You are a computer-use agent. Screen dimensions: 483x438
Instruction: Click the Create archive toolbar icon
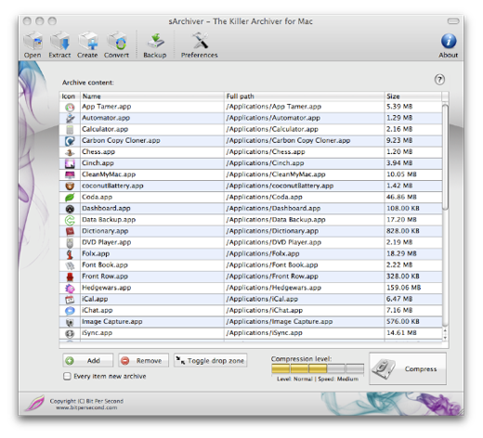(87, 41)
